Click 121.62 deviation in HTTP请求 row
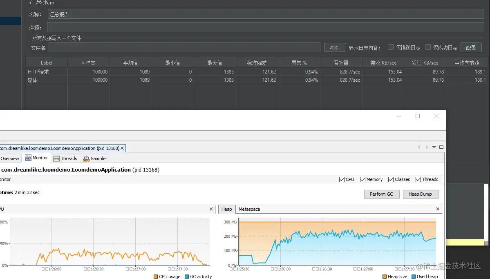Viewport: 490px width, 279px height. coord(269,72)
